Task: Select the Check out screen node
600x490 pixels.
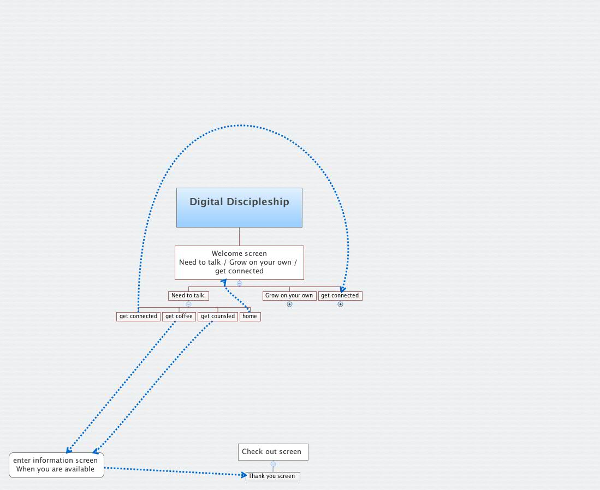Action: [x=272, y=451]
